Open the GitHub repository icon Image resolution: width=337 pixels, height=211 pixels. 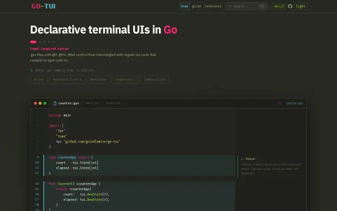tap(290, 6)
